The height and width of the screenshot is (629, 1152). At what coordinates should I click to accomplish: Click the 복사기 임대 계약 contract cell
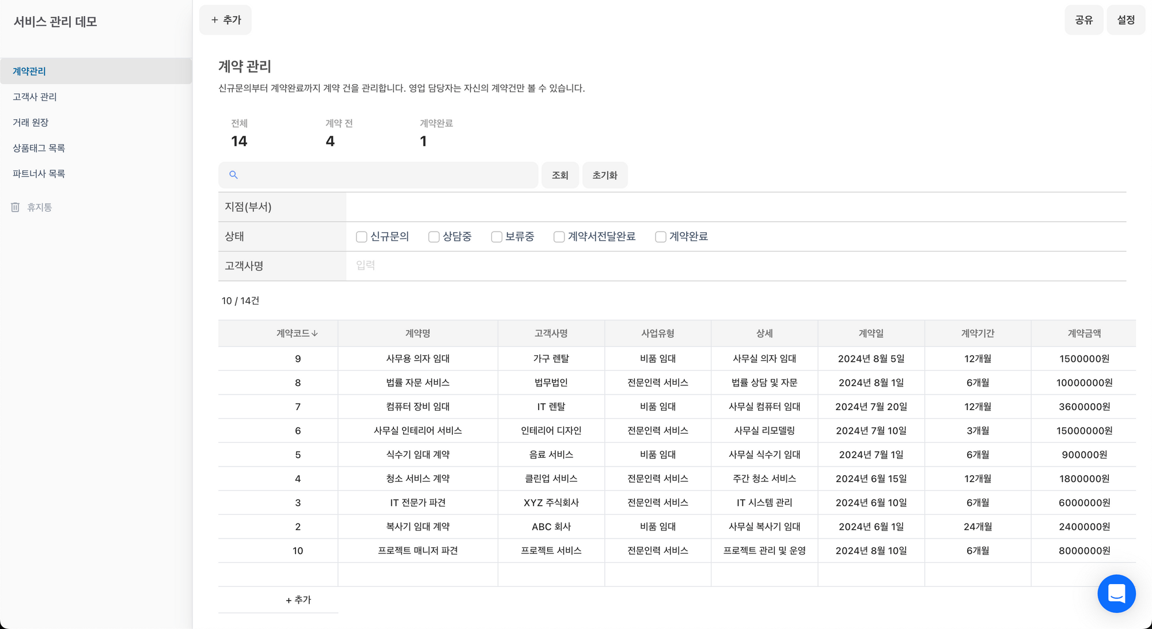[418, 526]
